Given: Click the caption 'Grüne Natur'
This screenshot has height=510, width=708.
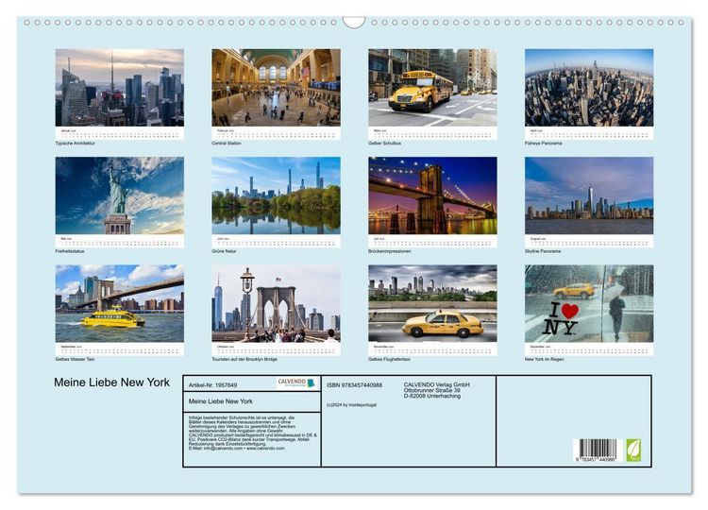Looking at the screenshot, I should pos(224,251).
